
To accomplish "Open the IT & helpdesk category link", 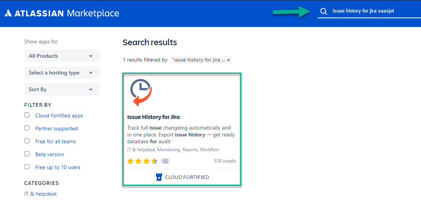I will tap(40, 194).
